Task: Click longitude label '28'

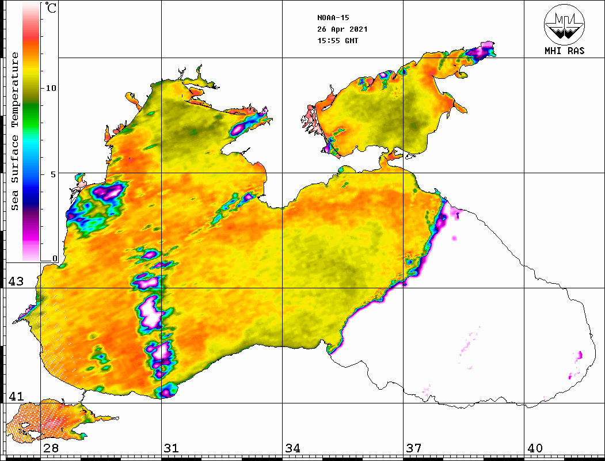Action: point(51,448)
